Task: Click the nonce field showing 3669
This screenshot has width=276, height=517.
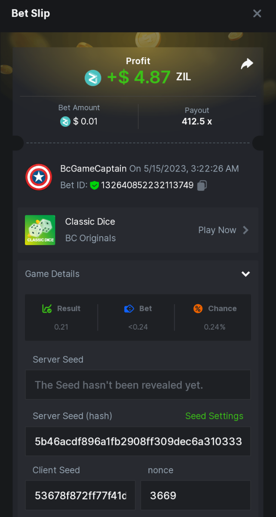Action: point(195,495)
